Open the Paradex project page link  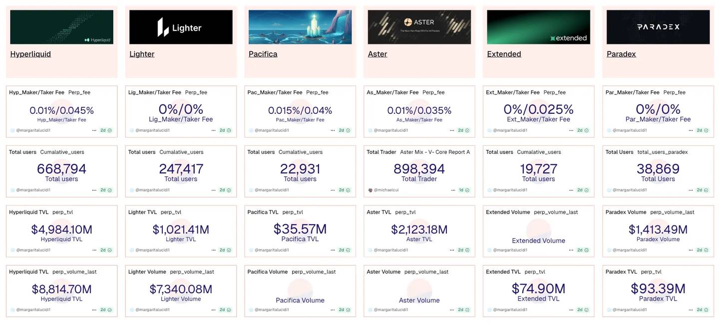pyautogui.click(x=621, y=54)
